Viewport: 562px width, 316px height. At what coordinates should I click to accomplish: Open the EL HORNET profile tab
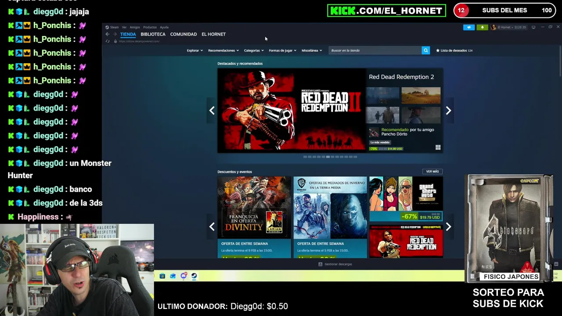pyautogui.click(x=213, y=34)
